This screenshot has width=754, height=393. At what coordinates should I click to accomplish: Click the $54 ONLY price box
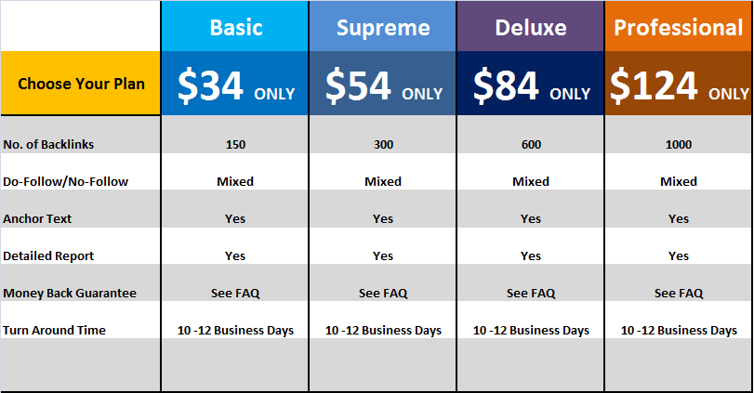click(383, 83)
